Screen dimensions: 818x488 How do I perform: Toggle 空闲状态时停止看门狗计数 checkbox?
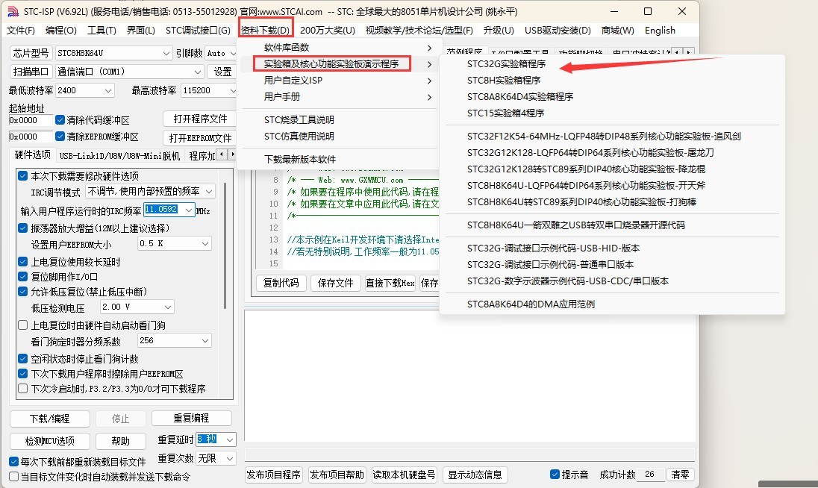coord(22,359)
